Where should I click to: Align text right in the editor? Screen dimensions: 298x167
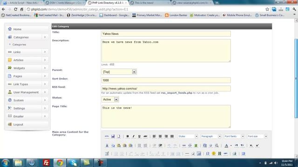coord(166,136)
